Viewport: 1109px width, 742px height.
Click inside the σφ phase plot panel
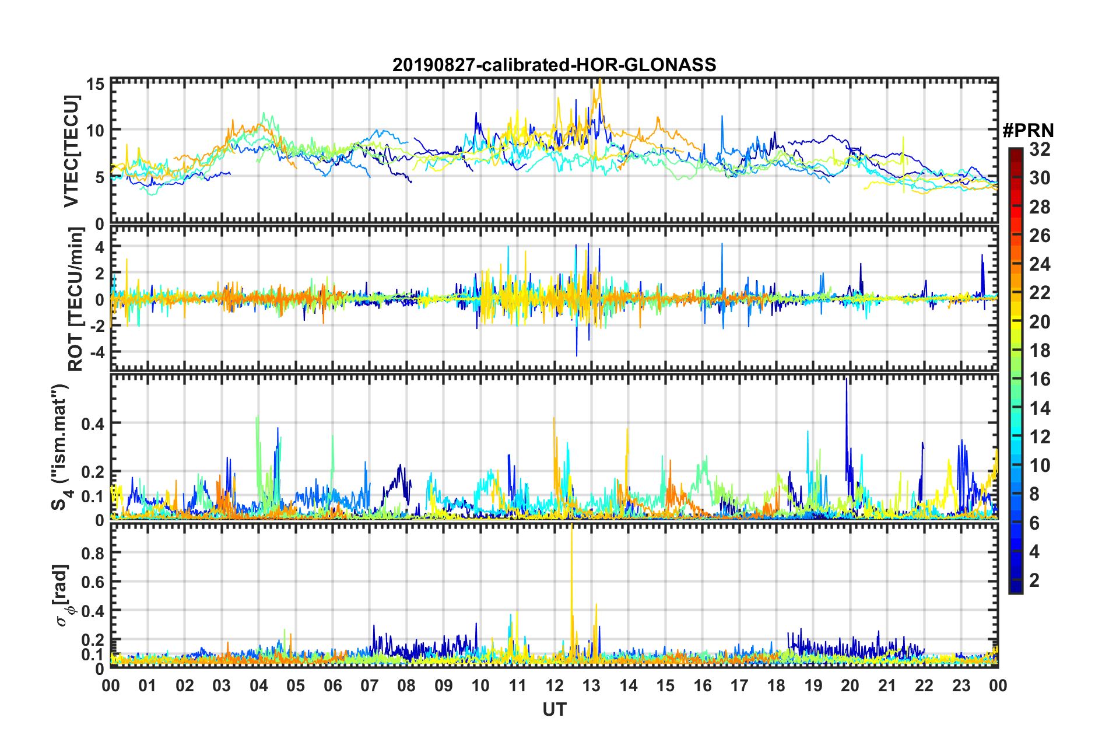tap(554, 595)
